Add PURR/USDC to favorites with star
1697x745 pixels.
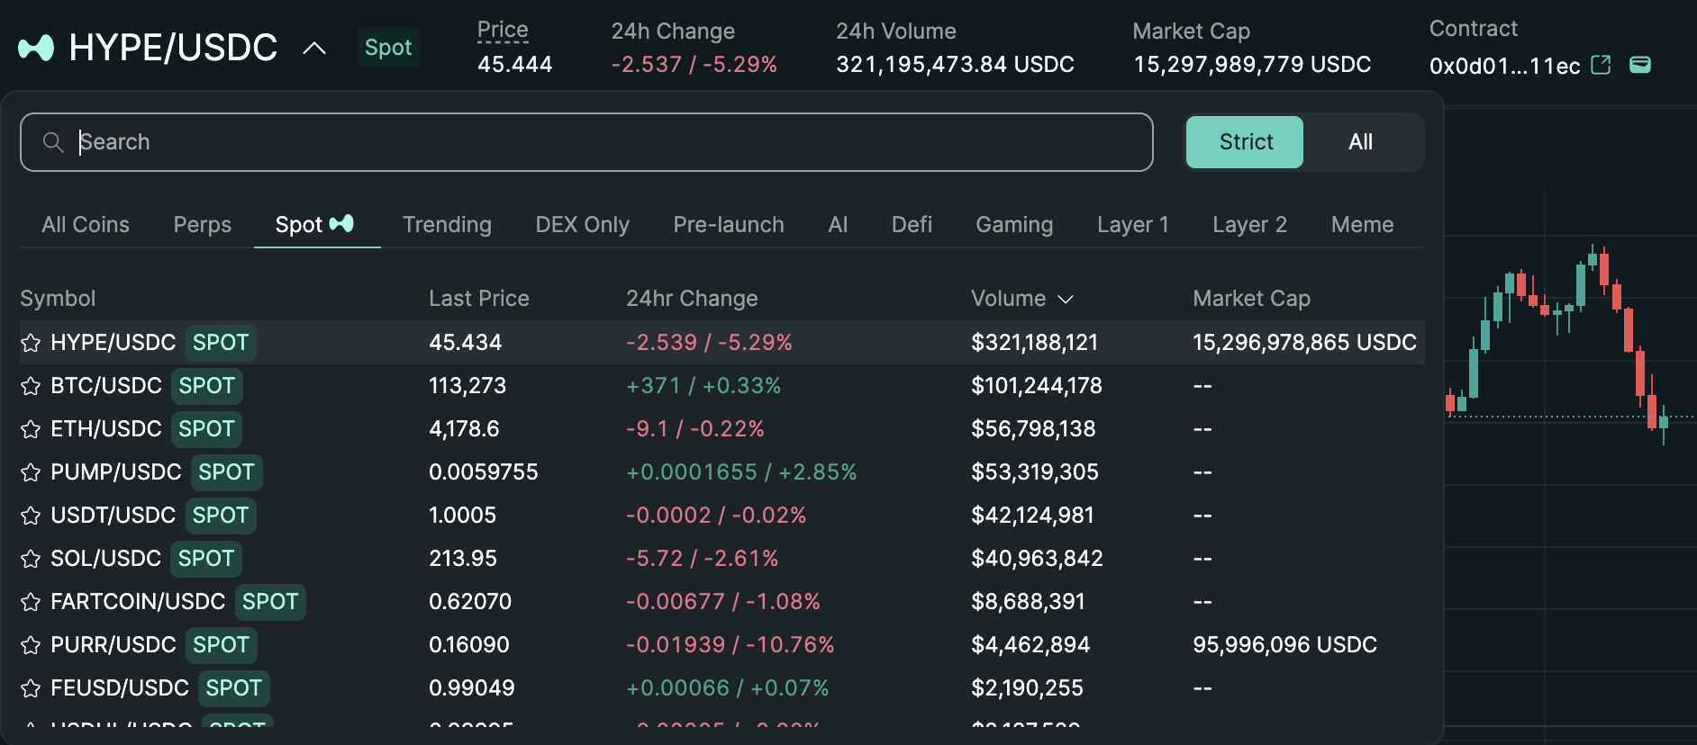coord(31,645)
